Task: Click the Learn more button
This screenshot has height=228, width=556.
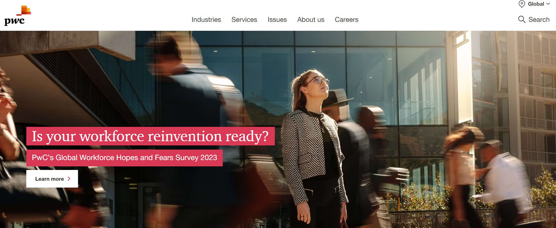Action: pyautogui.click(x=52, y=179)
